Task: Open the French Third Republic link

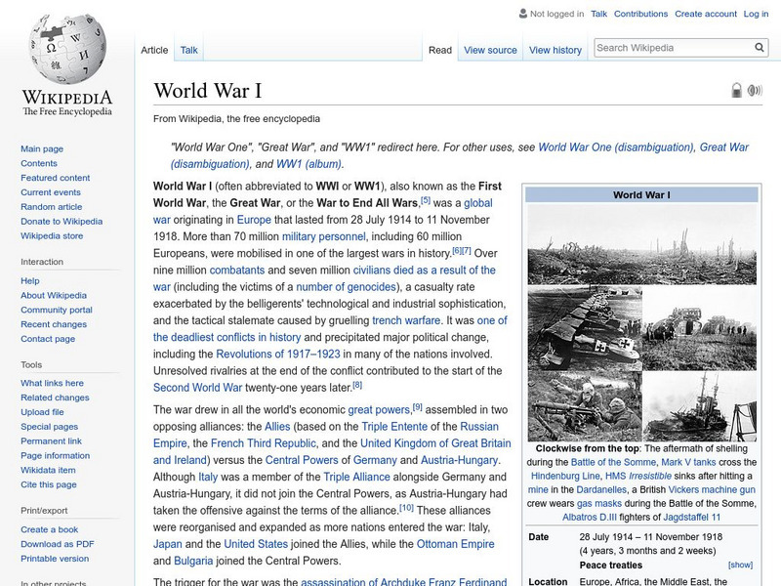Action: [x=264, y=443]
